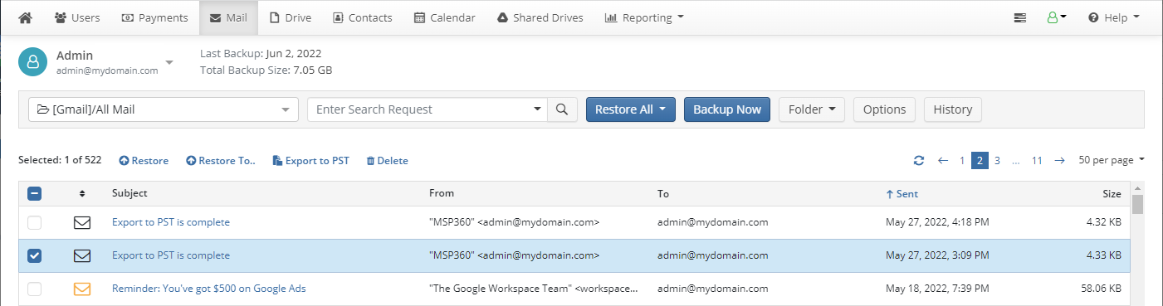Screen dimensions: 1163x306
Task: Go to previous page arrow
Action: point(942,161)
